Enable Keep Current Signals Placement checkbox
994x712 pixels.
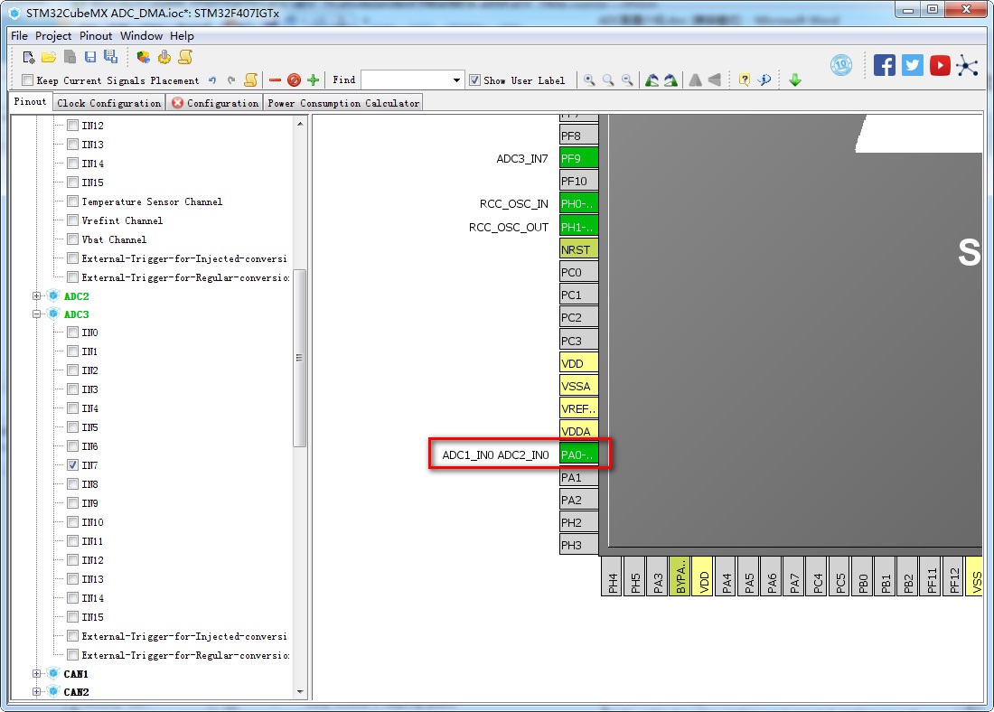click(x=27, y=80)
